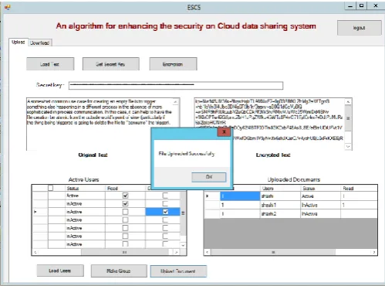Click the logout button
The width and height of the screenshot is (385, 286).
(360, 28)
